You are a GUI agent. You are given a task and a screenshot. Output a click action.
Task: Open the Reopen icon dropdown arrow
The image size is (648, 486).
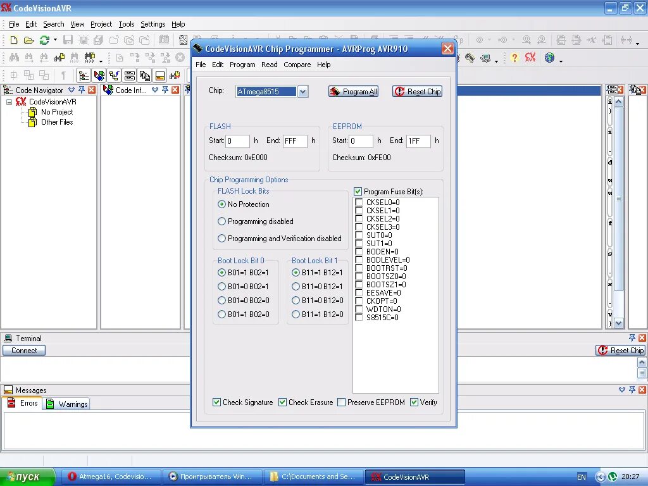coord(55,40)
